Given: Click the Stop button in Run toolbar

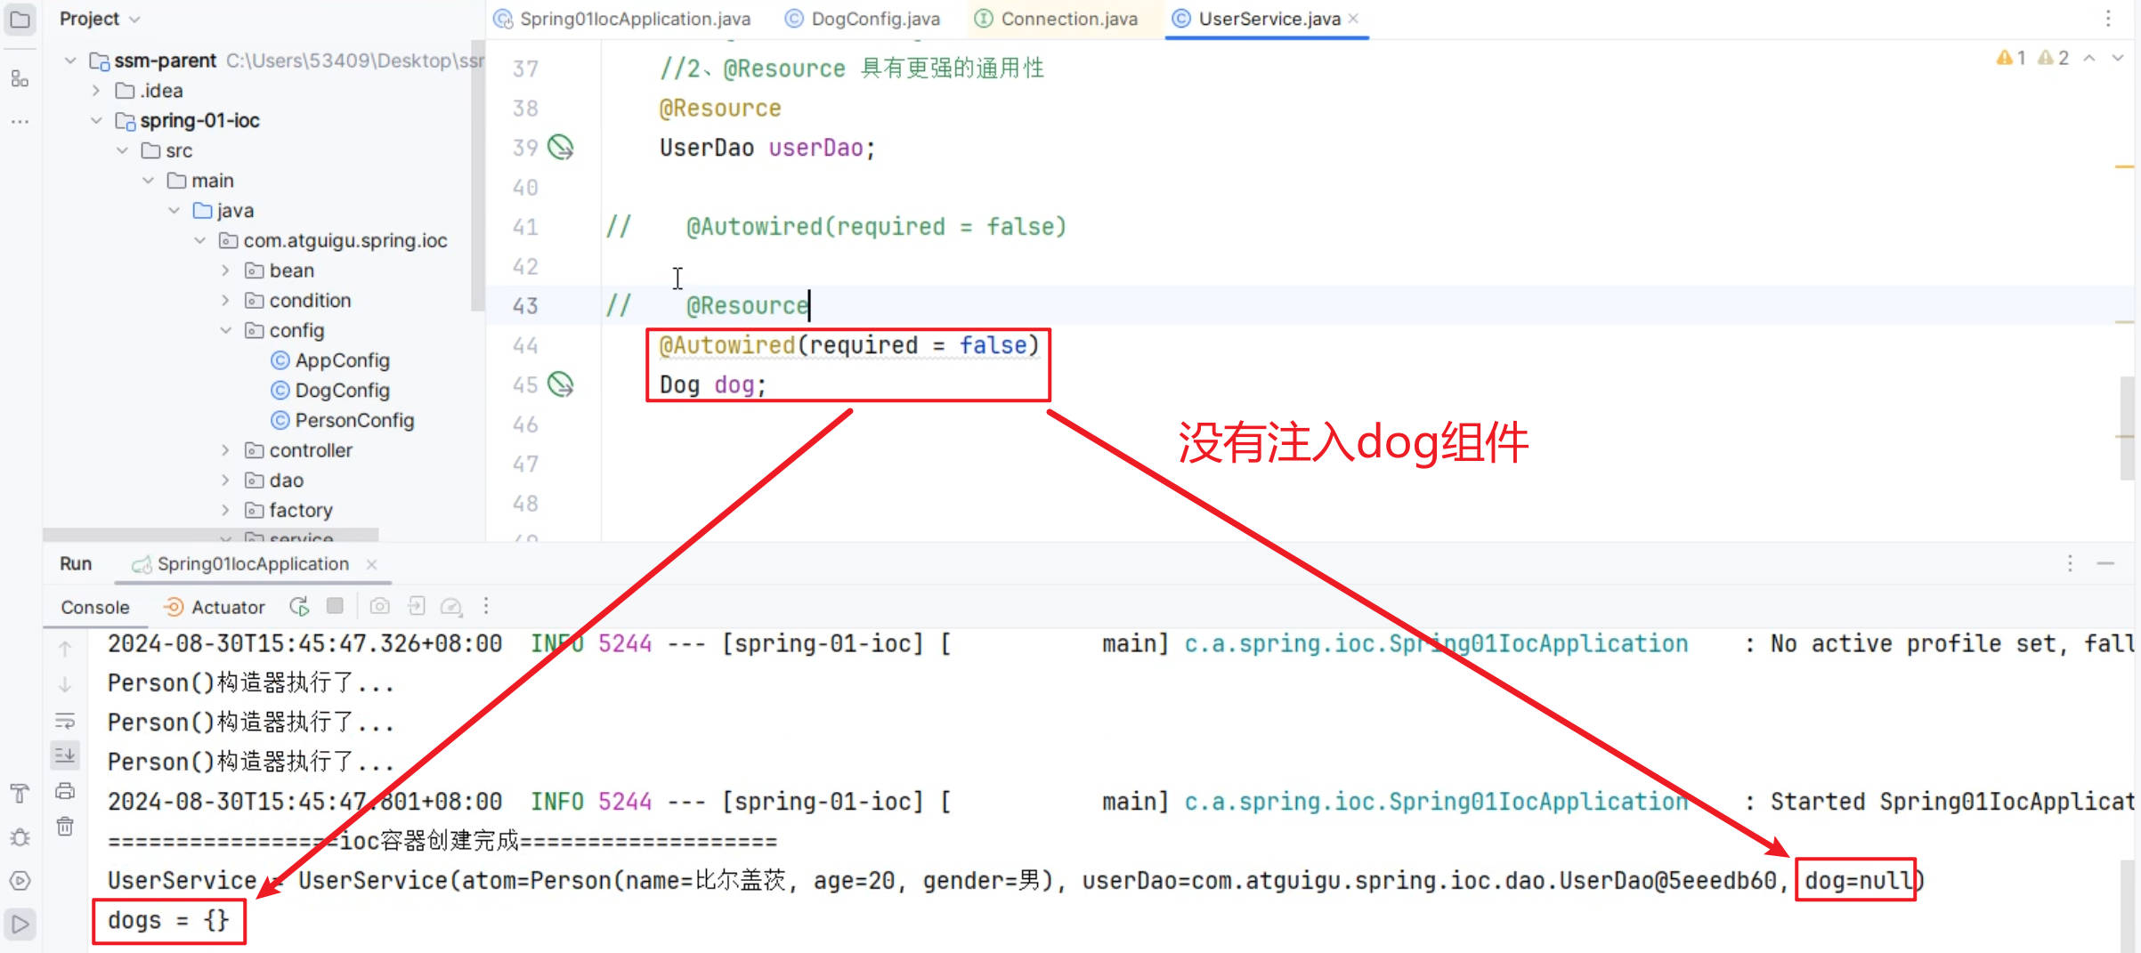Looking at the screenshot, I should pyautogui.click(x=335, y=606).
